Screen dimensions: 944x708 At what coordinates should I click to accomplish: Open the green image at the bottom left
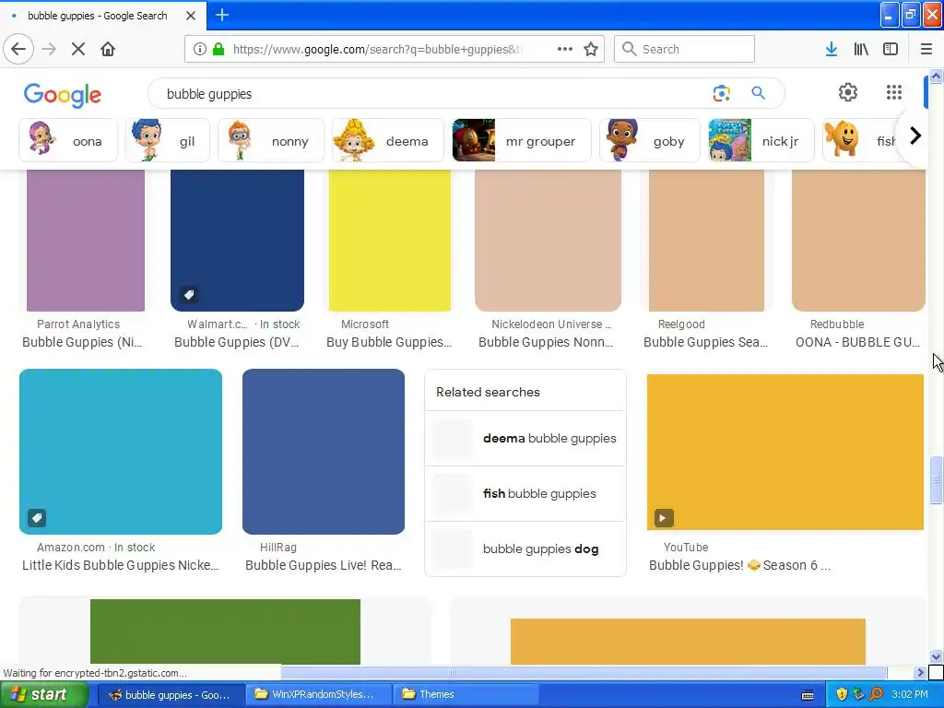click(225, 631)
